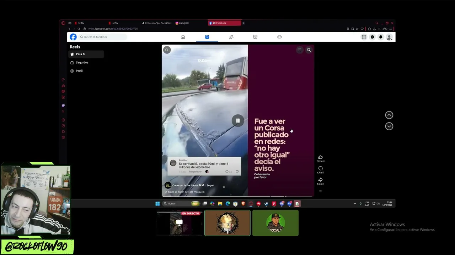Open the Friends icon in Facebook header
The height and width of the screenshot is (255, 455).
[231, 37]
